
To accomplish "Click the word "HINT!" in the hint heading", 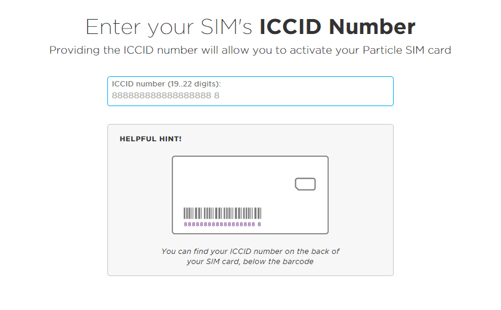I will point(171,139).
